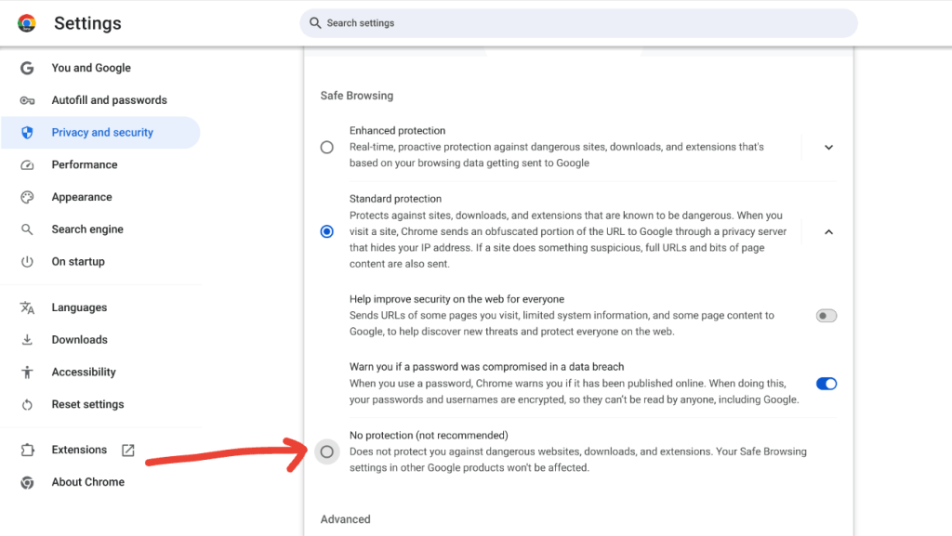Collapse the Standard protection details
The image size is (952, 536).
(x=827, y=231)
